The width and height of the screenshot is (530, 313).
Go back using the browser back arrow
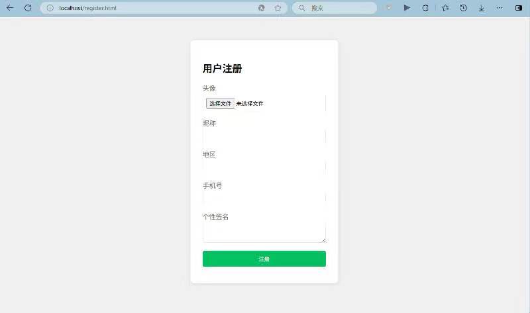point(9,8)
